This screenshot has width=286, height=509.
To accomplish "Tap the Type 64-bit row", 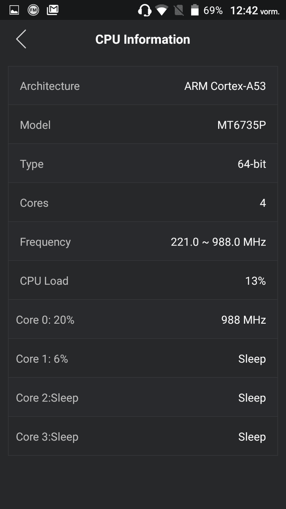I will (x=143, y=164).
